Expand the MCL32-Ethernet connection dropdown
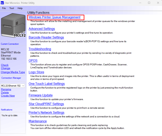 pyautogui.click(x=23, y=86)
